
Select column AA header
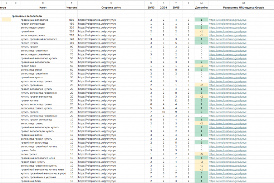pos(201,3)
